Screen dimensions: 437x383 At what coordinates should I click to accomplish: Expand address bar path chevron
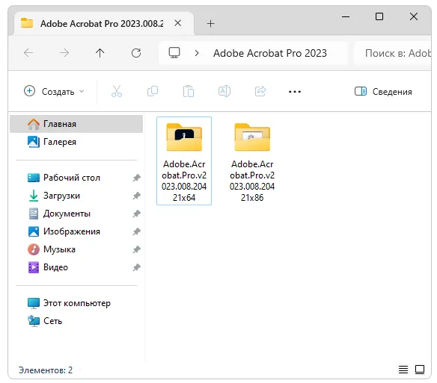click(197, 53)
